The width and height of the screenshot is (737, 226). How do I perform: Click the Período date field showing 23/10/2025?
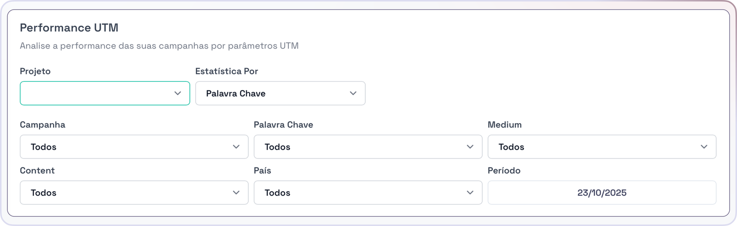click(x=602, y=193)
